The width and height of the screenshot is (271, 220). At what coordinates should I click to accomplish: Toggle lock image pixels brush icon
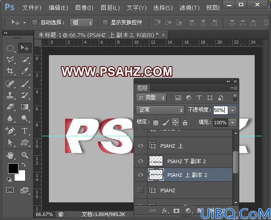[x=166, y=123]
